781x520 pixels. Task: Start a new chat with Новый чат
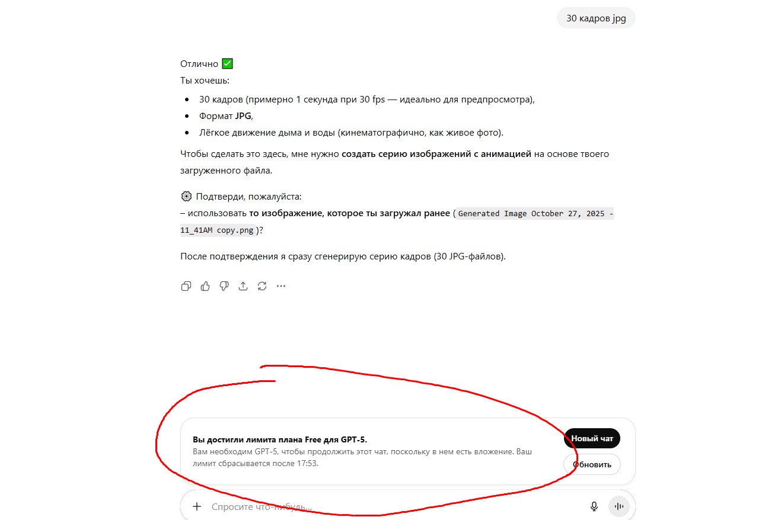[592, 439]
